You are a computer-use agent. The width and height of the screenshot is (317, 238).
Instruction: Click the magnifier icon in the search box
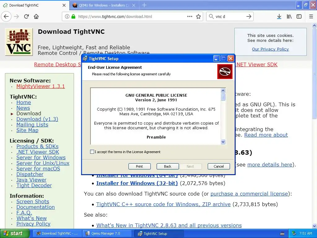(x=211, y=16)
